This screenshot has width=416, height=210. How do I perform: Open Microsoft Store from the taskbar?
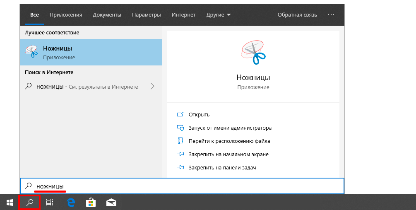(91, 203)
